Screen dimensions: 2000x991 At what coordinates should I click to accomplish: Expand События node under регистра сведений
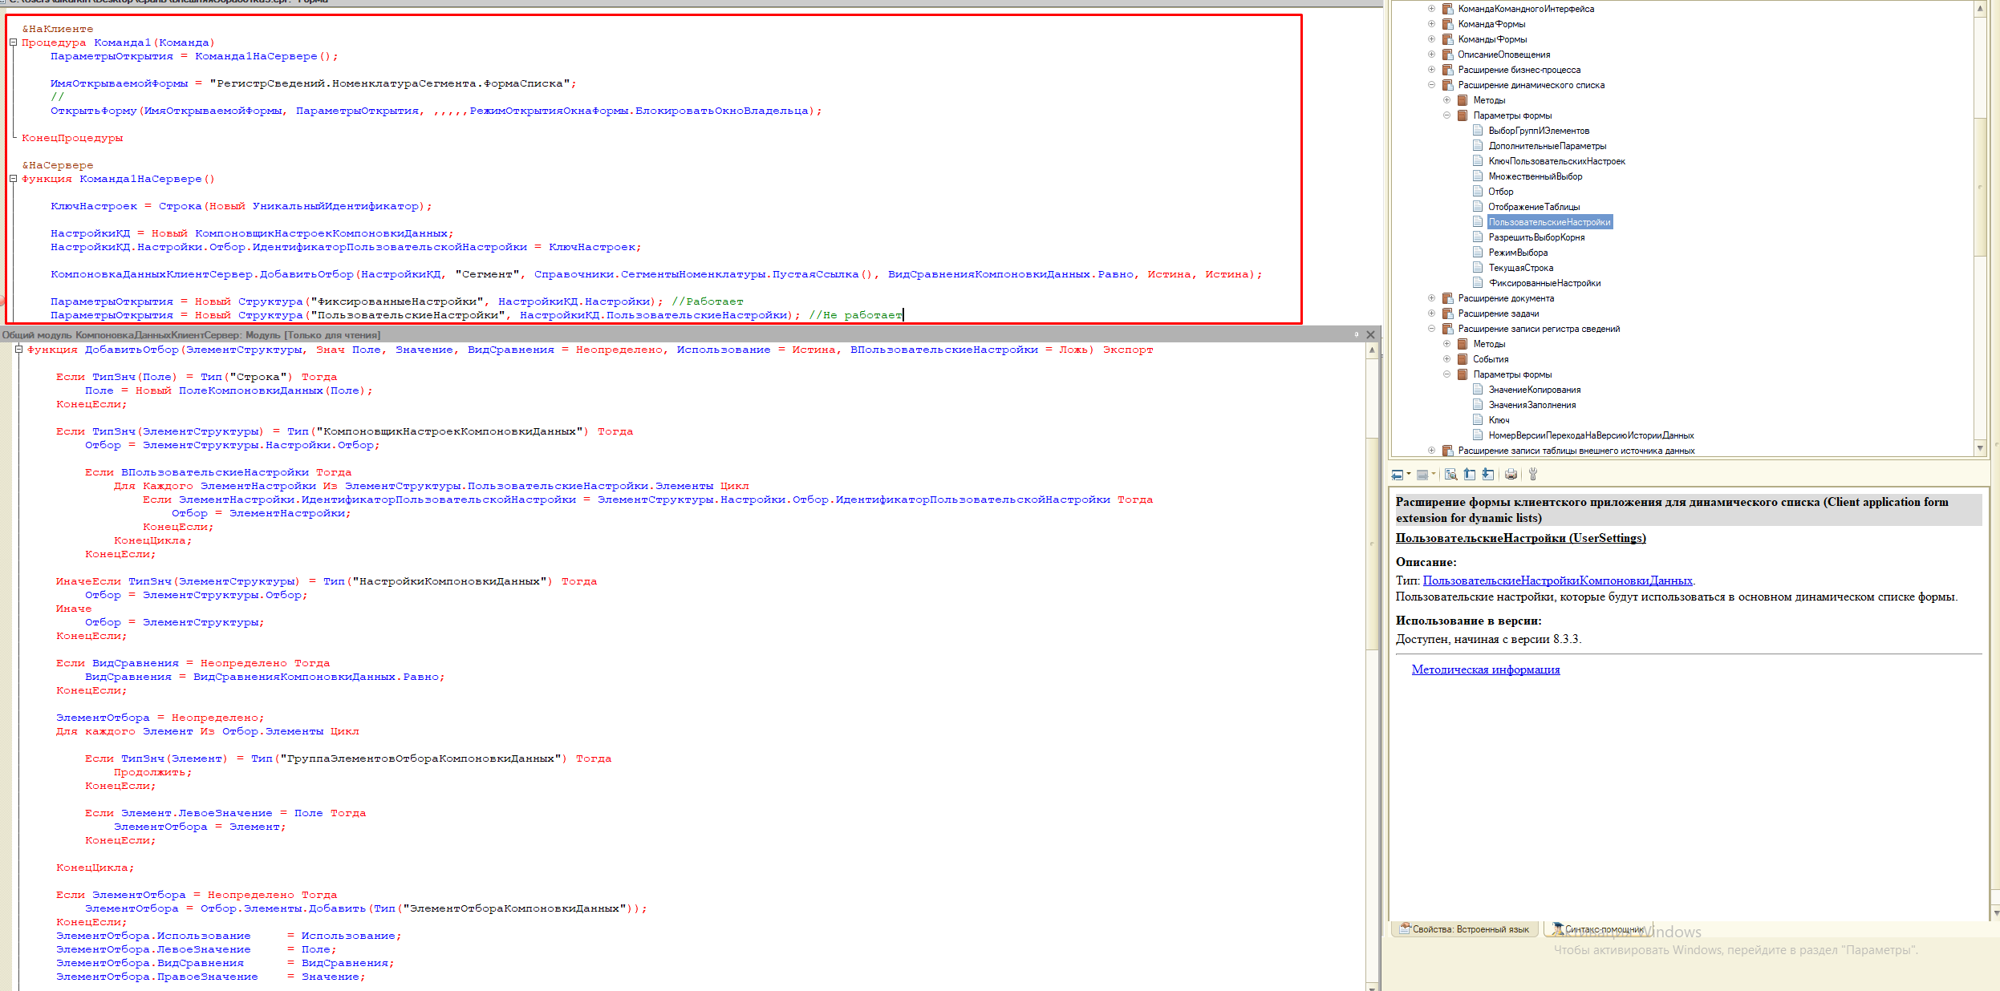point(1446,359)
